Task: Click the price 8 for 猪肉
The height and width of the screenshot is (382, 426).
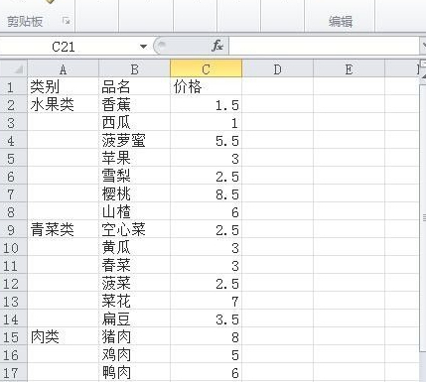Action: (x=206, y=337)
